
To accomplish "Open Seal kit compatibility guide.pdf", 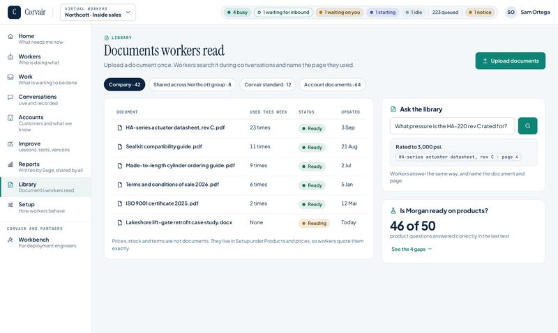I will click(x=164, y=146).
